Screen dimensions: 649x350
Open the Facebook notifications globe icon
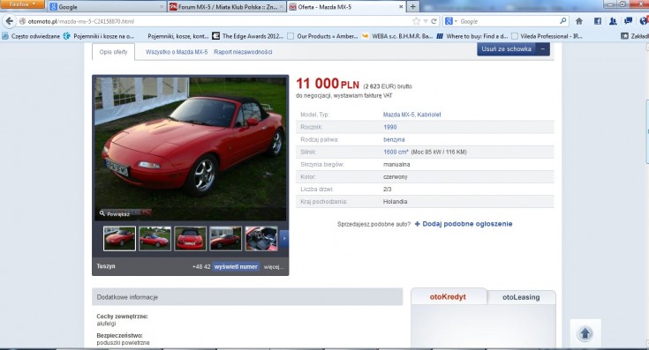(x=644, y=21)
